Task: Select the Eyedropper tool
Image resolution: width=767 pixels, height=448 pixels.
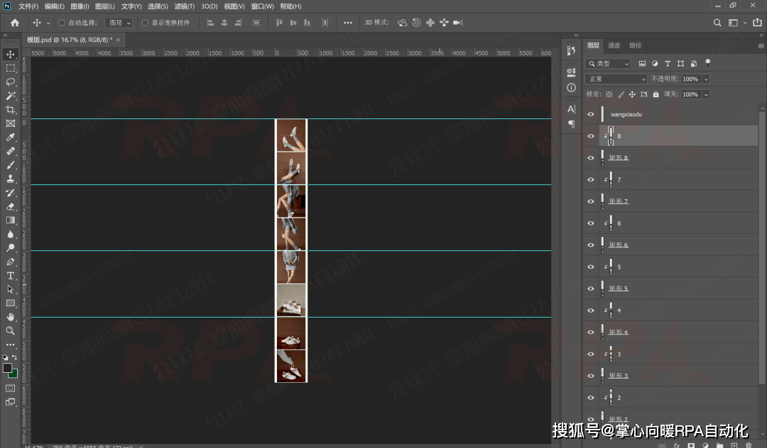Action: coord(11,138)
